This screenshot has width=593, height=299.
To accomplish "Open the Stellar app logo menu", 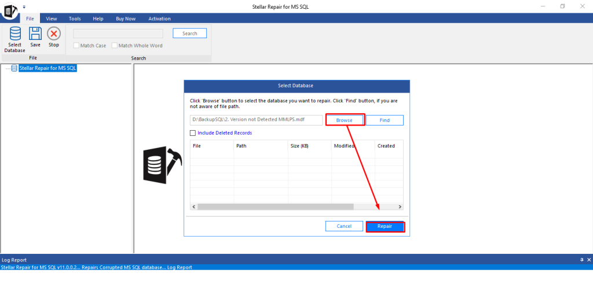I will [9, 12].
